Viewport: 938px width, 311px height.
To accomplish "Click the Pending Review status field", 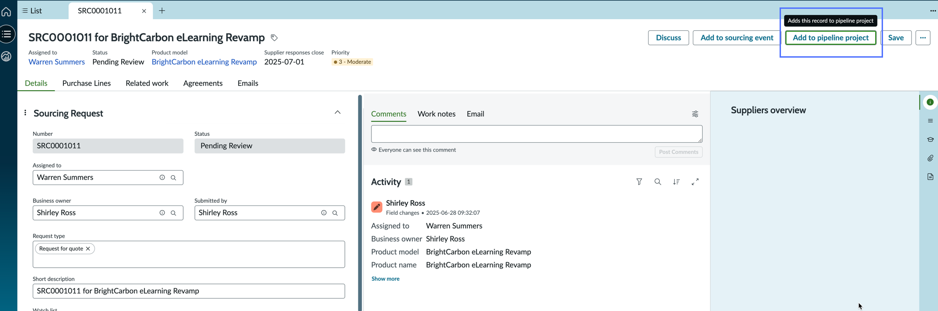I will click(x=269, y=146).
